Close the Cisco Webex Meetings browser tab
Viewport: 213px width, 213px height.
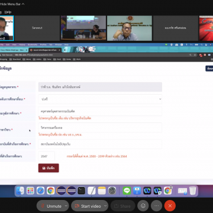[x=26, y=50]
